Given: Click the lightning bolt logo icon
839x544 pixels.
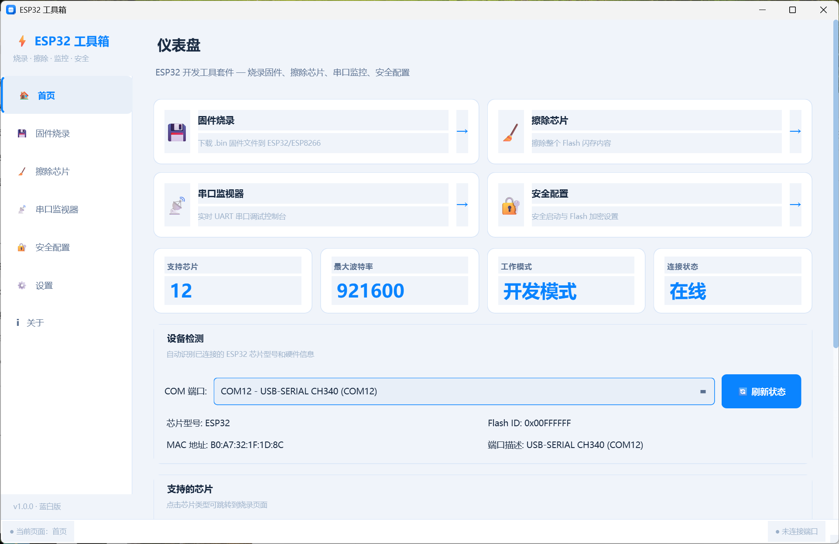Looking at the screenshot, I should pos(22,41).
